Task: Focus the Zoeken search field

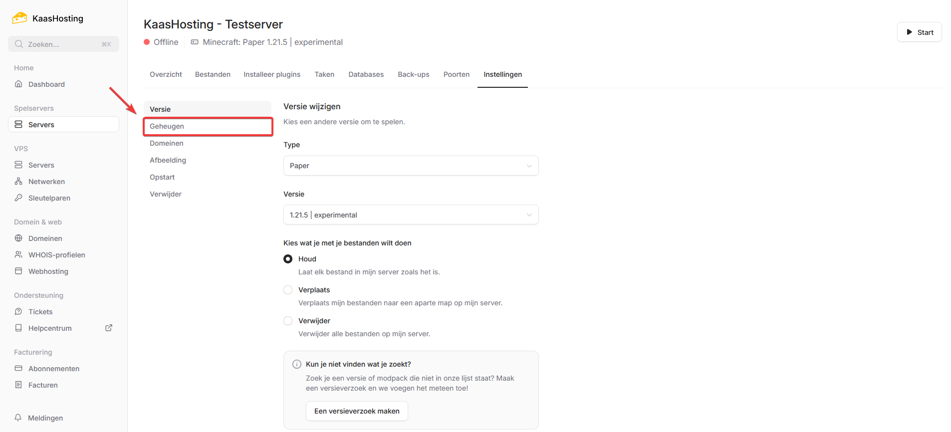Action: (63, 44)
